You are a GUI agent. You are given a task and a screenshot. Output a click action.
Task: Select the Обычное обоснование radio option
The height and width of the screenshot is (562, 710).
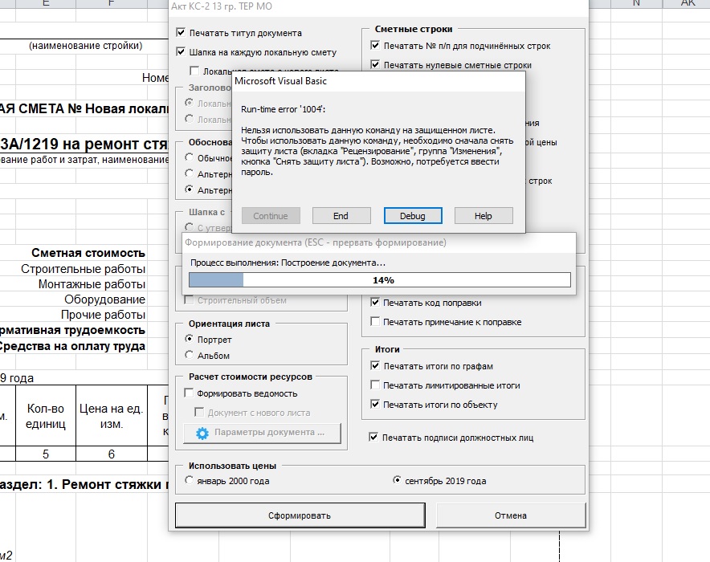[x=190, y=157]
